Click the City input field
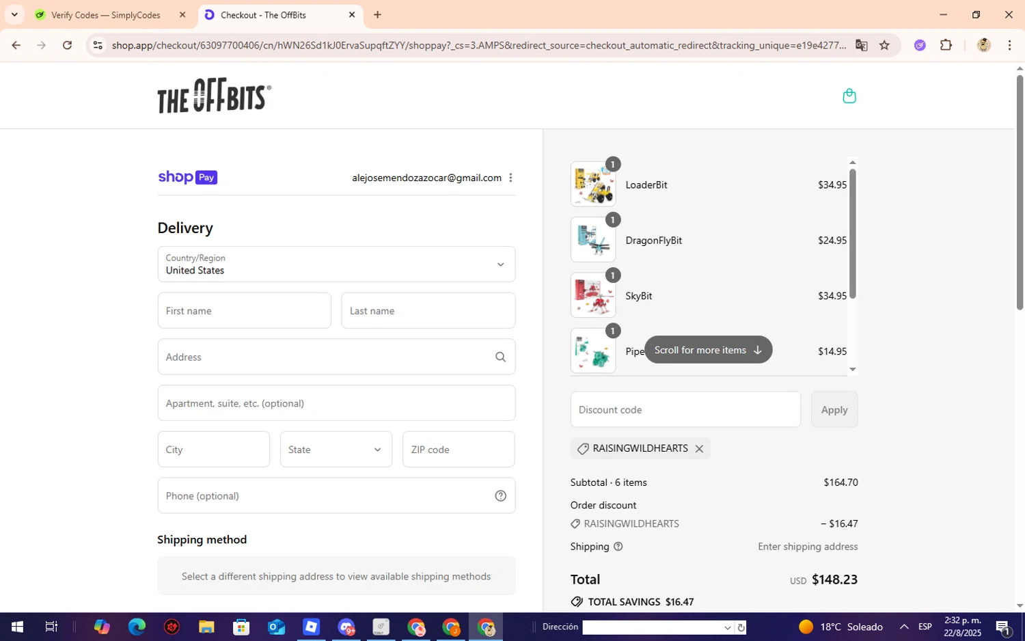 pyautogui.click(x=214, y=450)
